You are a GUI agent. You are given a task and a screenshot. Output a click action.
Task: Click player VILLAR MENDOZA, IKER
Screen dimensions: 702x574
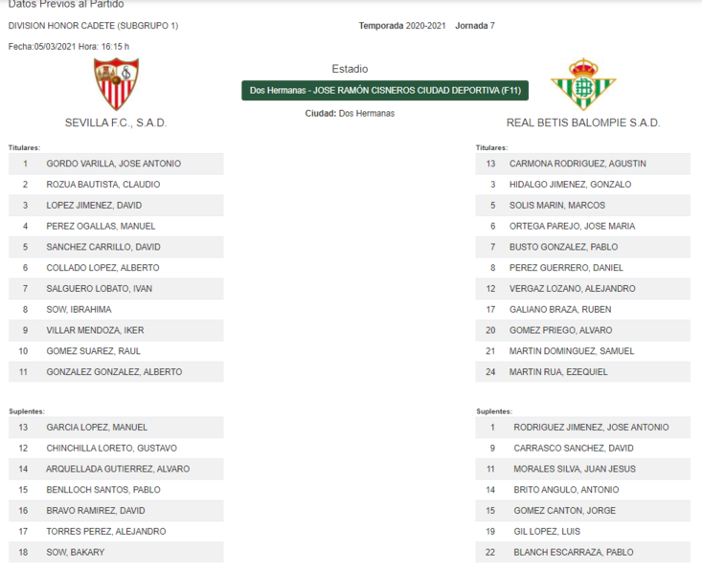click(x=116, y=331)
